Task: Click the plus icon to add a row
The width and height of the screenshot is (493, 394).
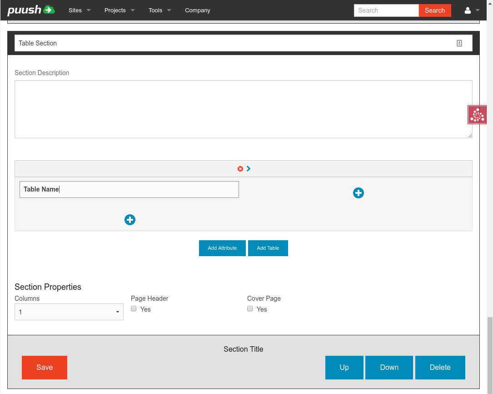Action: [130, 220]
